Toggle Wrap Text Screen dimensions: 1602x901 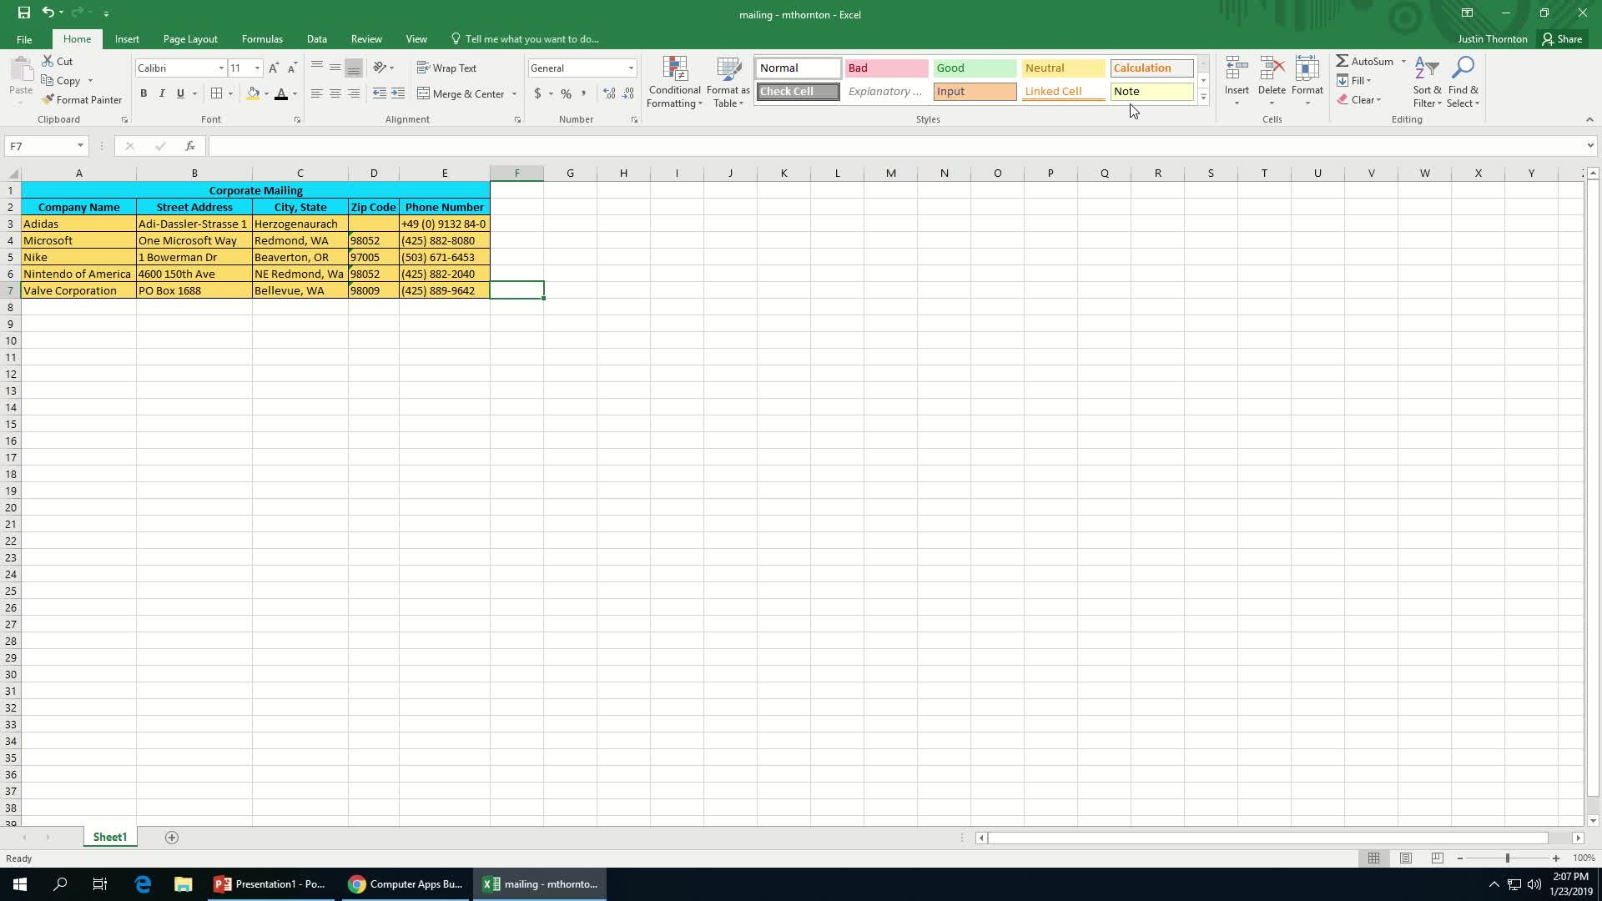pos(446,68)
